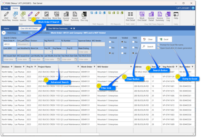Screen dimensions: 201x137
Task: Click the Clear button
Action: coord(148,39)
